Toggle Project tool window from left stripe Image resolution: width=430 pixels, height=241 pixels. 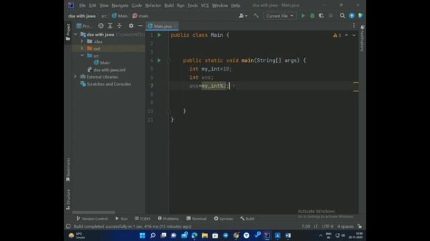[68, 32]
